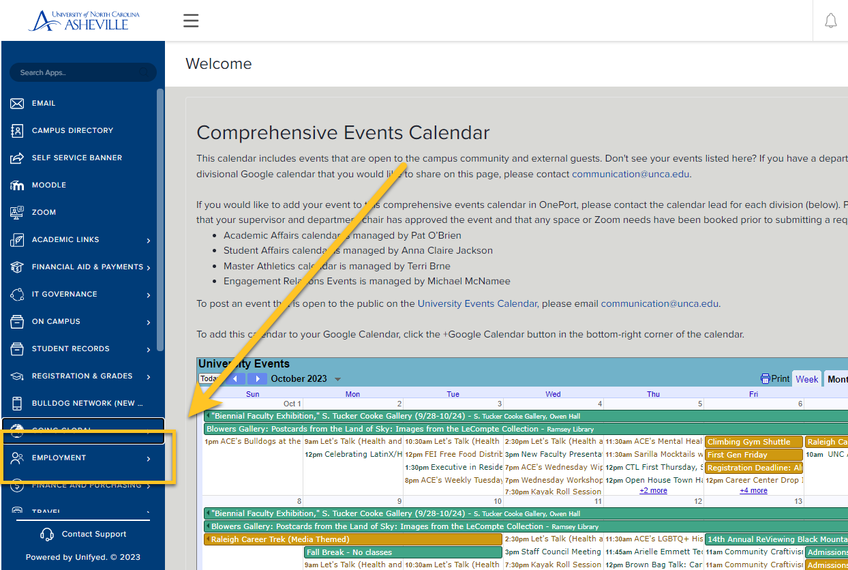Click the Today calendar button
The width and height of the screenshot is (848, 570).
tap(209, 379)
